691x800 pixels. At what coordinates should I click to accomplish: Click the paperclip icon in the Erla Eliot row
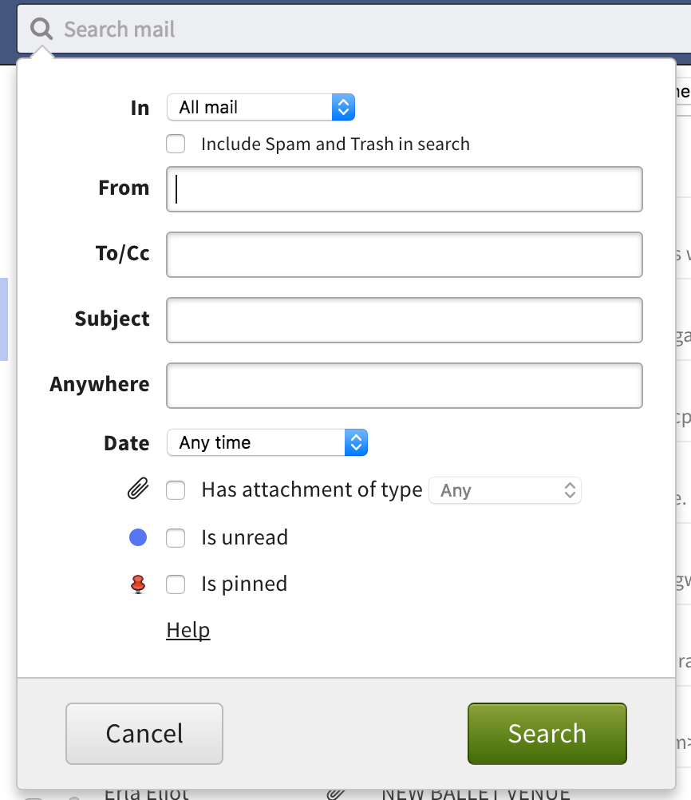pyautogui.click(x=336, y=794)
